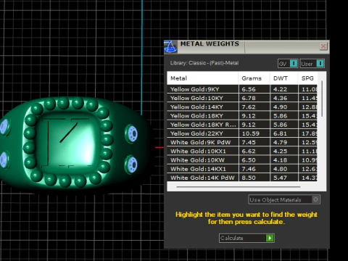Screen dimensions: 348x261
Task: Click DWT value 5.47
Action: click(281, 178)
